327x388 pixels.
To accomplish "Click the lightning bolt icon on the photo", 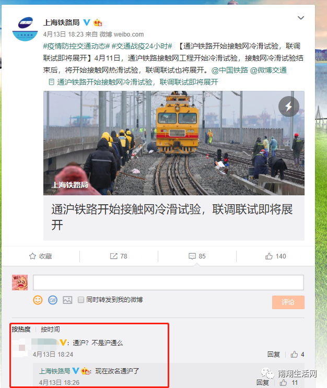I will tap(289, 107).
